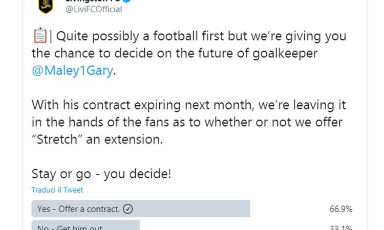
Task: Click the word Stretch in quotes
Action: coord(57,140)
